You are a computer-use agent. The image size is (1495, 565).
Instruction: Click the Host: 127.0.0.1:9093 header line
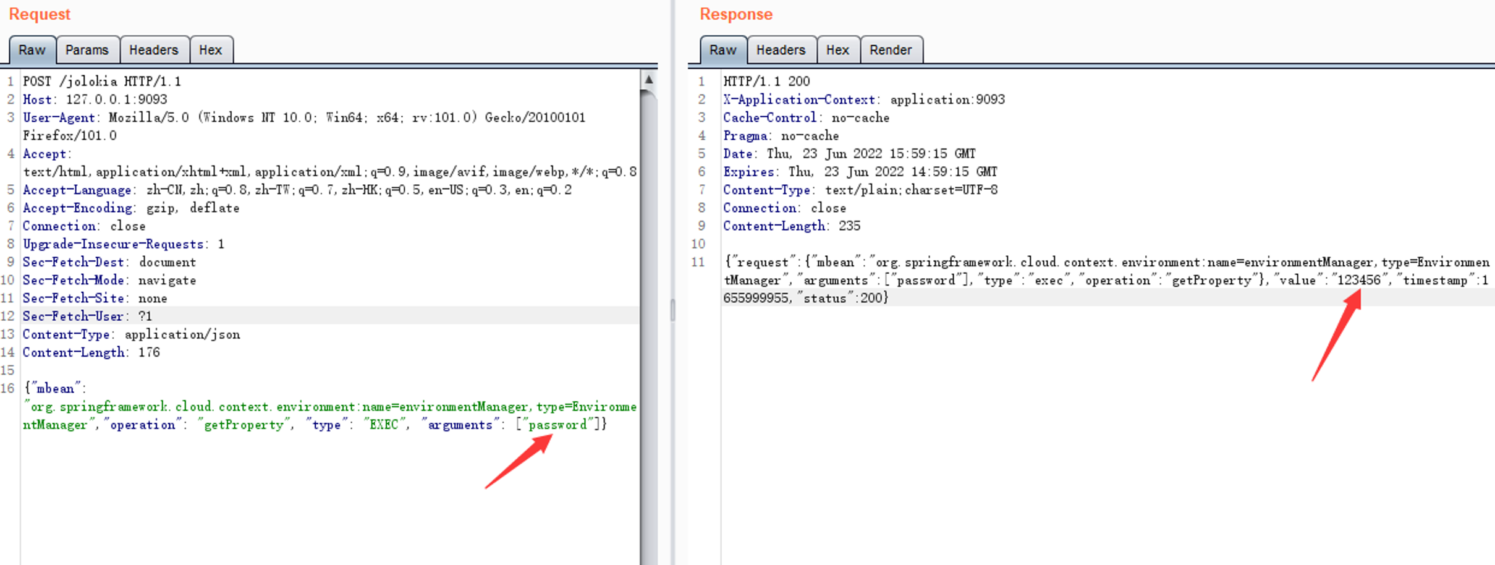95,100
